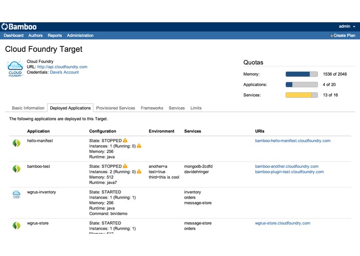Switch to the Basic Information tab
The image size is (360, 256).
click(x=28, y=108)
